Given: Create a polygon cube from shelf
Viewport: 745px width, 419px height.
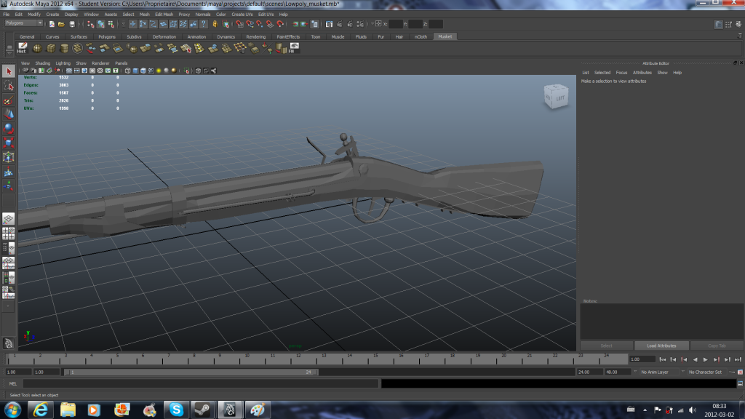Looking at the screenshot, I should pos(51,48).
